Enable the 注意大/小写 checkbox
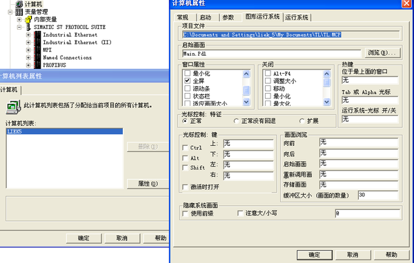 (x=240, y=213)
